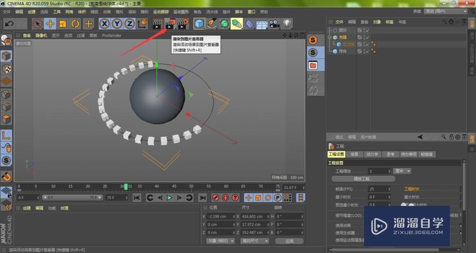The height and width of the screenshot is (253, 476).
Task: Click the blue deformer icon
Action: (x=249, y=24)
